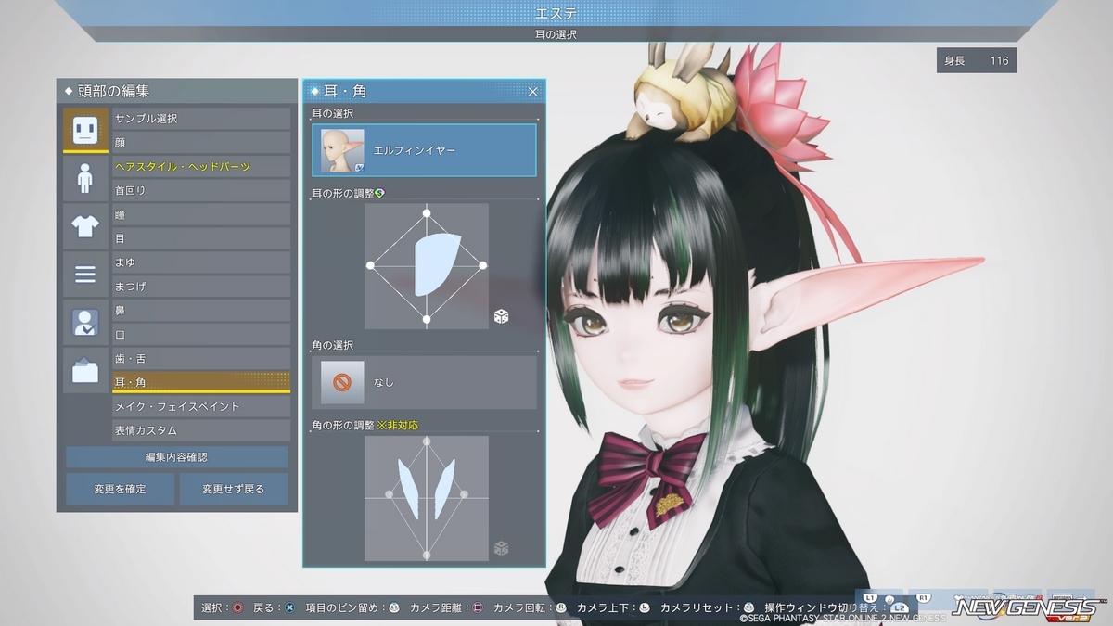Screen dimensions: 1113x626
Task: Select 鼻 menu item
Action: (201, 311)
